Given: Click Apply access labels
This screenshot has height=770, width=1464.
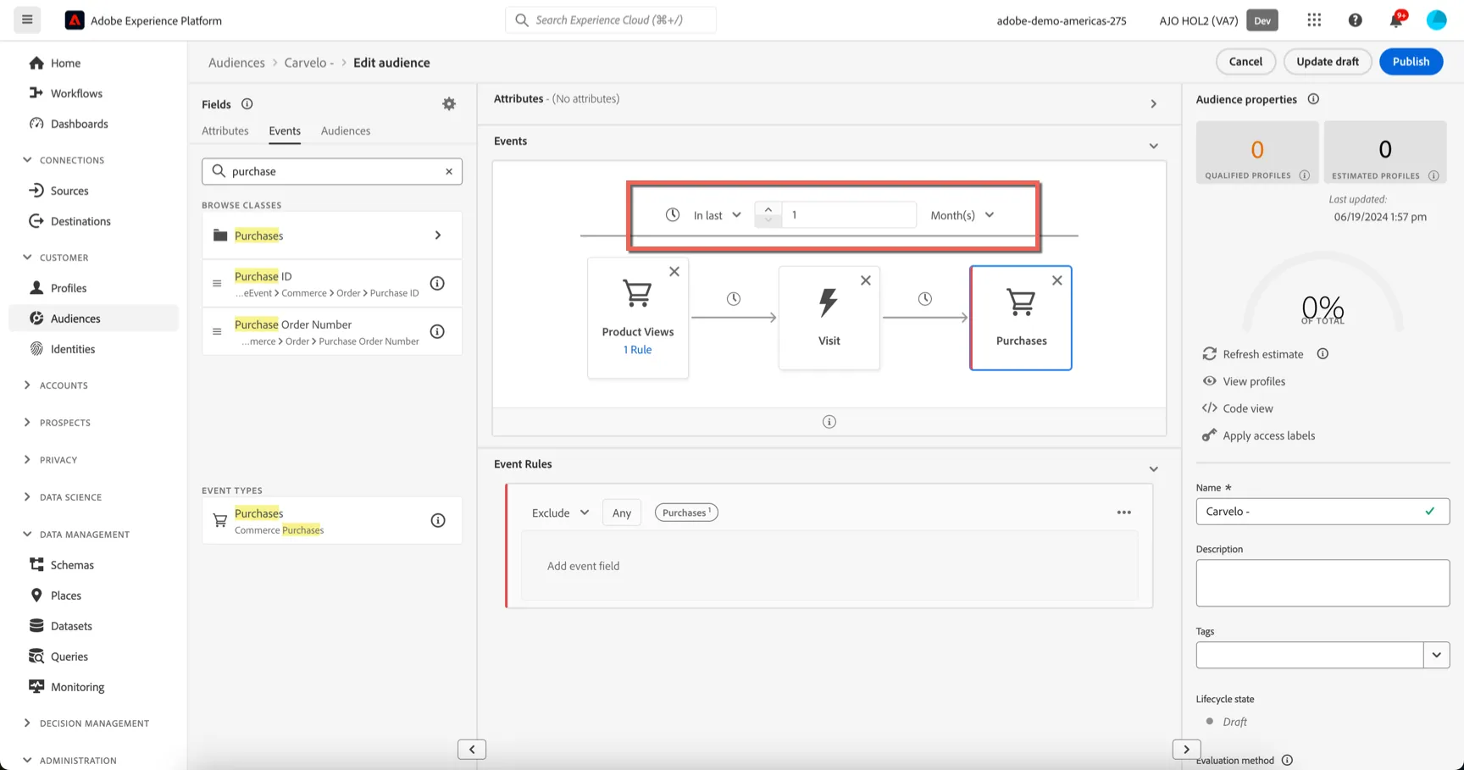Looking at the screenshot, I should pyautogui.click(x=1268, y=436).
